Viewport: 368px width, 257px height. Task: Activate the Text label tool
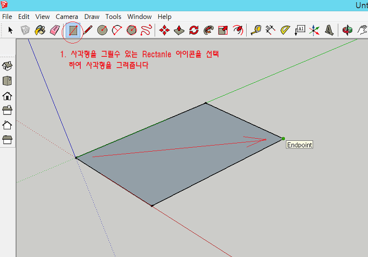300,30
